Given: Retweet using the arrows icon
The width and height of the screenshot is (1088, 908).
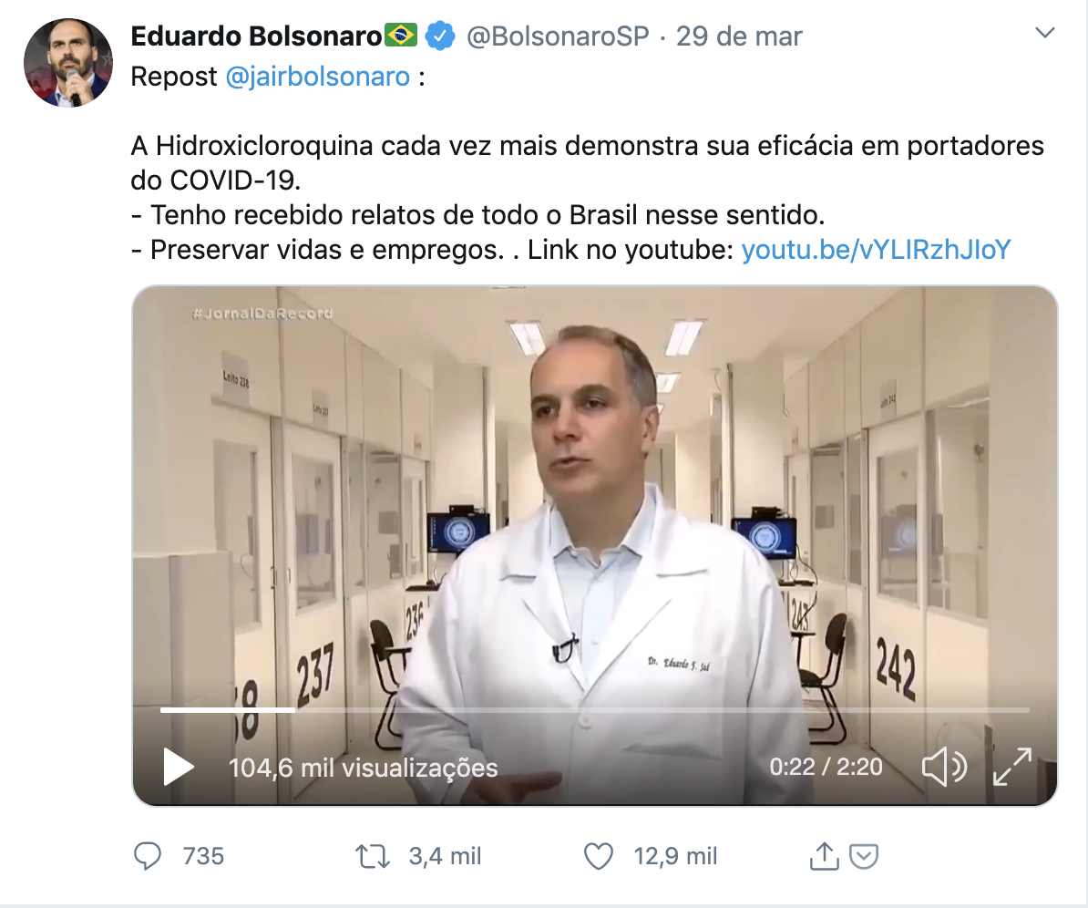Looking at the screenshot, I should point(373,856).
